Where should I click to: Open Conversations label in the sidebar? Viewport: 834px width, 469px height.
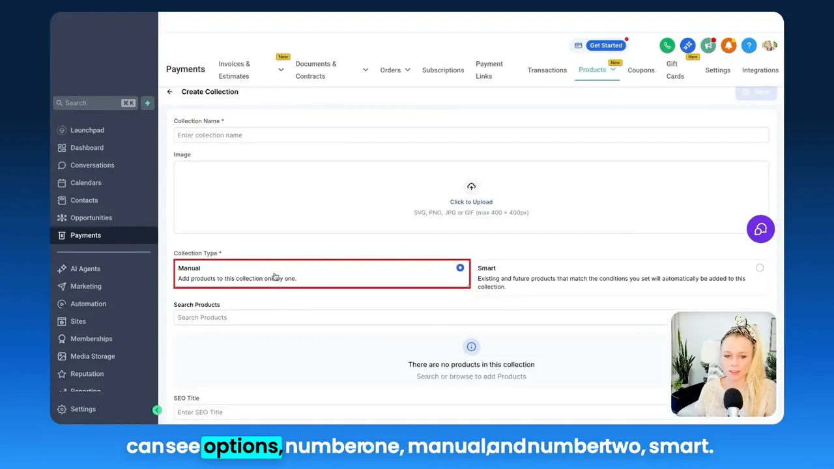[93, 165]
